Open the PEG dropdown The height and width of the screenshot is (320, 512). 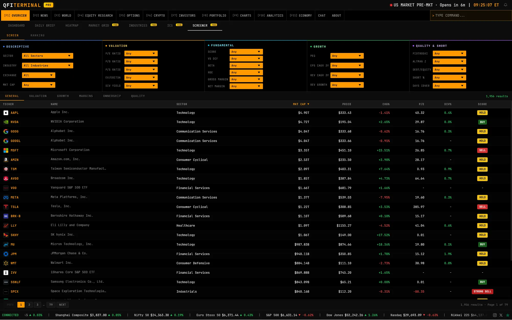pos(347,56)
